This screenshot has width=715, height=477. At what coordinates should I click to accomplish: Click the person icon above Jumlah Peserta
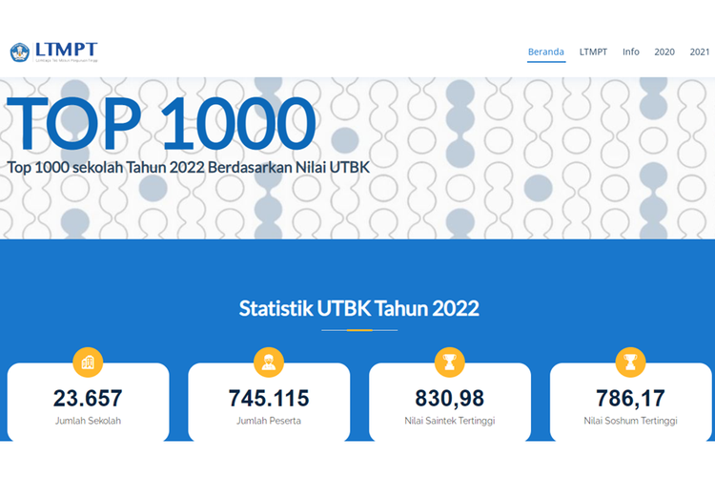tap(269, 362)
